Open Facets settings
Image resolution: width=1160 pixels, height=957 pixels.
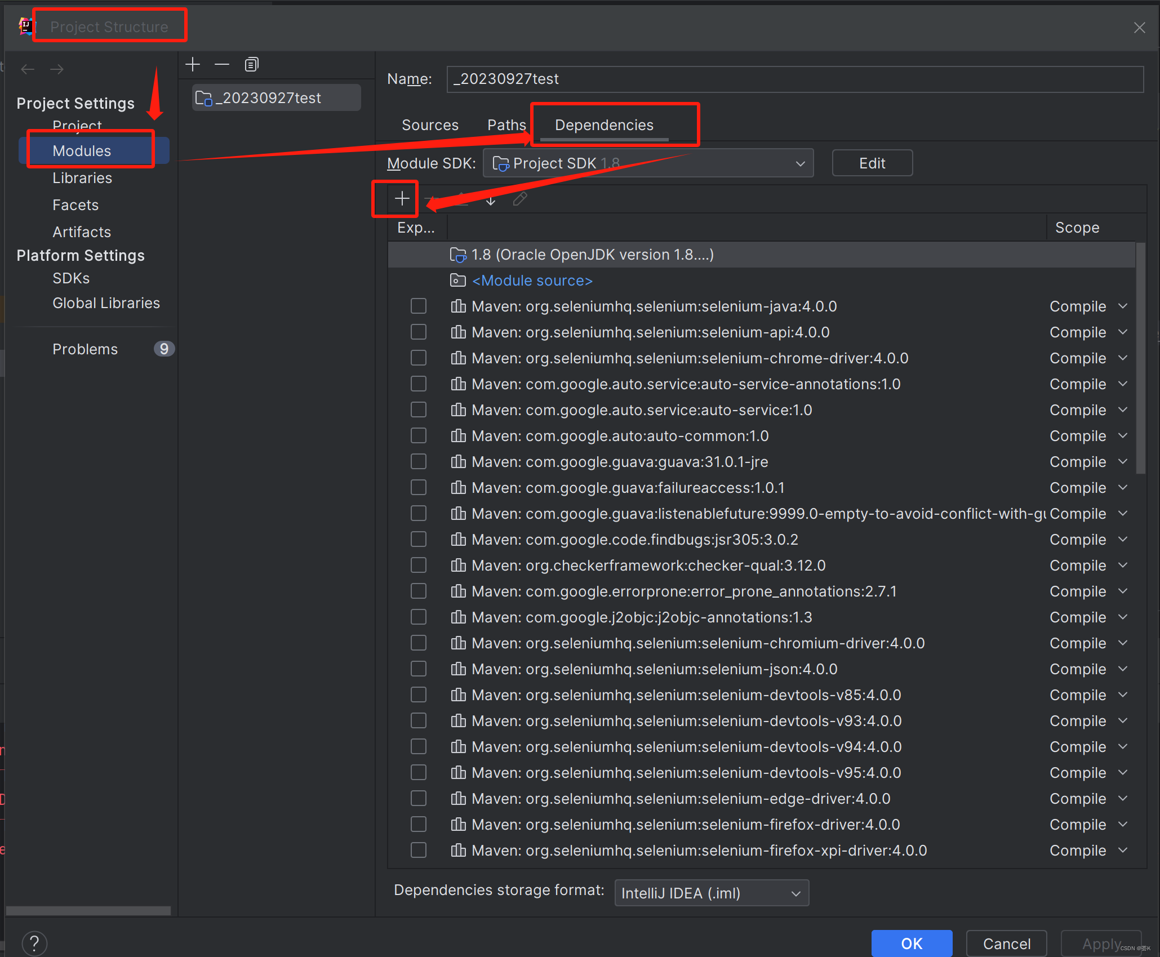[x=75, y=205]
